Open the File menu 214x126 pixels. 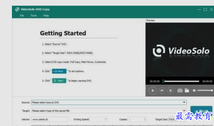pyautogui.click(x=22, y=16)
